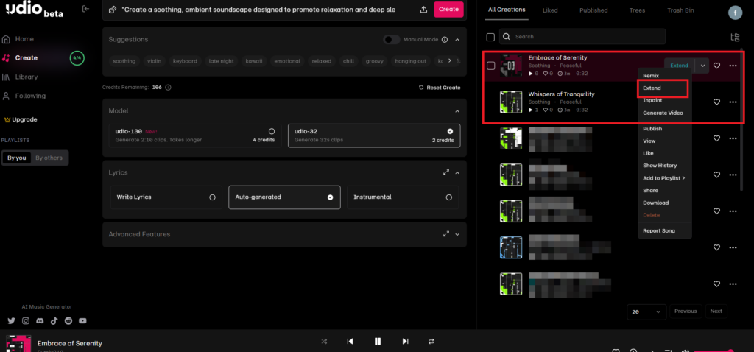Expand the Advanced Features chevron
Image resolution: width=754 pixels, height=352 pixels.
pyautogui.click(x=457, y=234)
